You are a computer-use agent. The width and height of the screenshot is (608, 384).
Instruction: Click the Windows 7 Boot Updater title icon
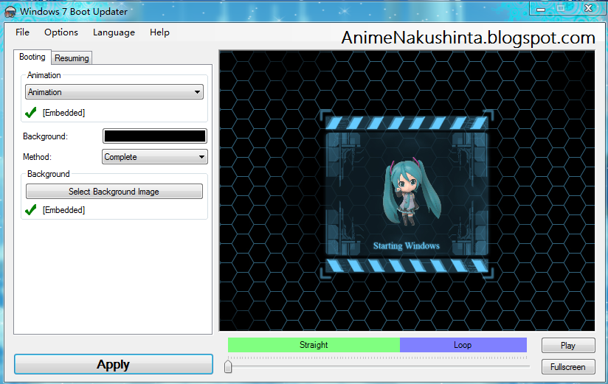[10, 12]
